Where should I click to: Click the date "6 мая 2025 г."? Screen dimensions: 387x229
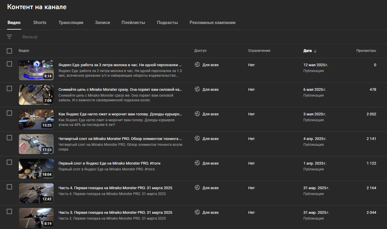pyautogui.click(x=315, y=90)
